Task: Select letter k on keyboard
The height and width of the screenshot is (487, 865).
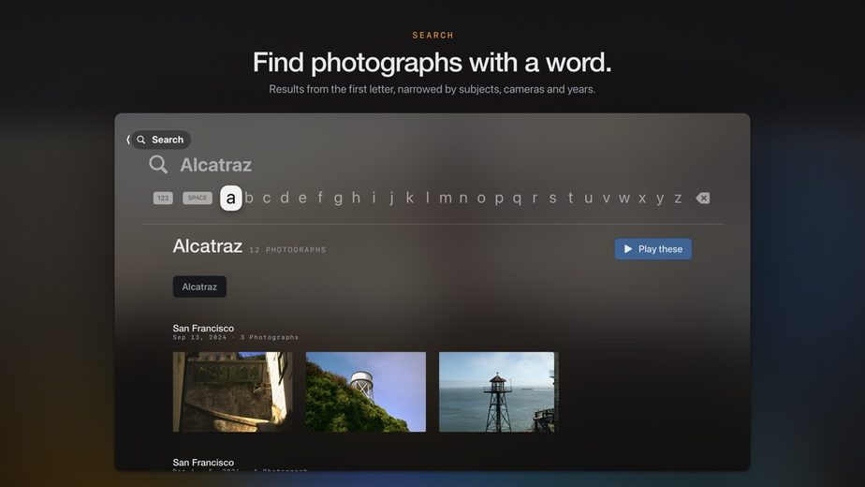Action: 409,198
